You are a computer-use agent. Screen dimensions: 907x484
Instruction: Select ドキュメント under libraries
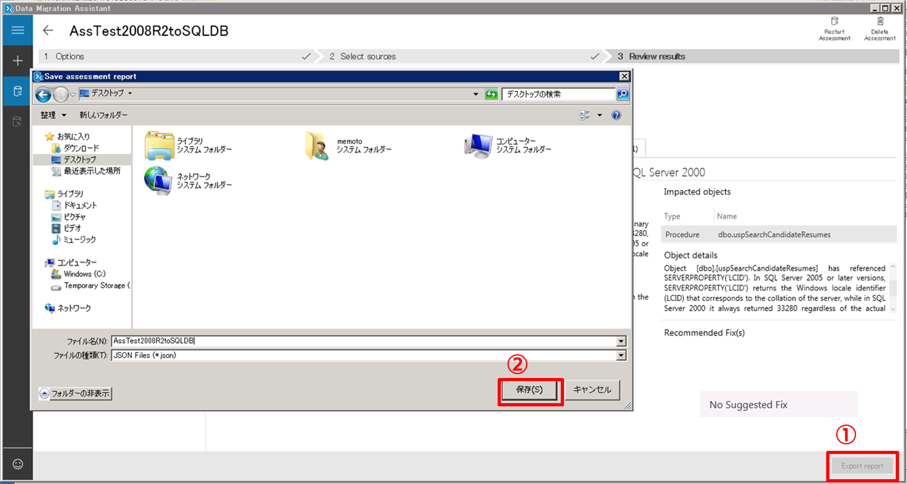(80, 205)
